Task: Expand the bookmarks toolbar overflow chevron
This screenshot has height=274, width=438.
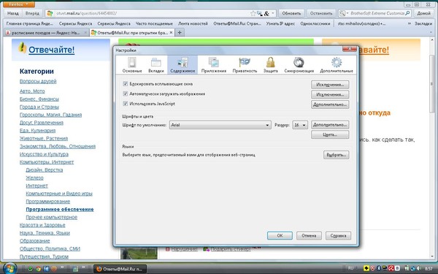Action: [x=410, y=24]
